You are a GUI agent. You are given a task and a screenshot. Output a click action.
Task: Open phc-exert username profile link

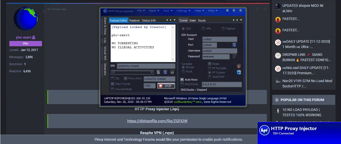coord(24,37)
